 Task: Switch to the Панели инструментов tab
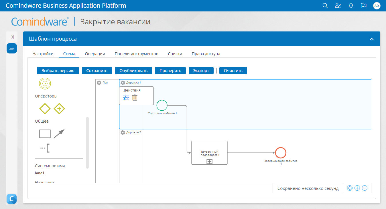(136, 54)
